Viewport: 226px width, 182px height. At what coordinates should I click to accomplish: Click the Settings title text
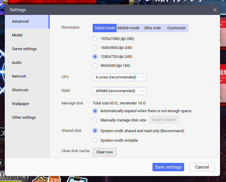18,10
